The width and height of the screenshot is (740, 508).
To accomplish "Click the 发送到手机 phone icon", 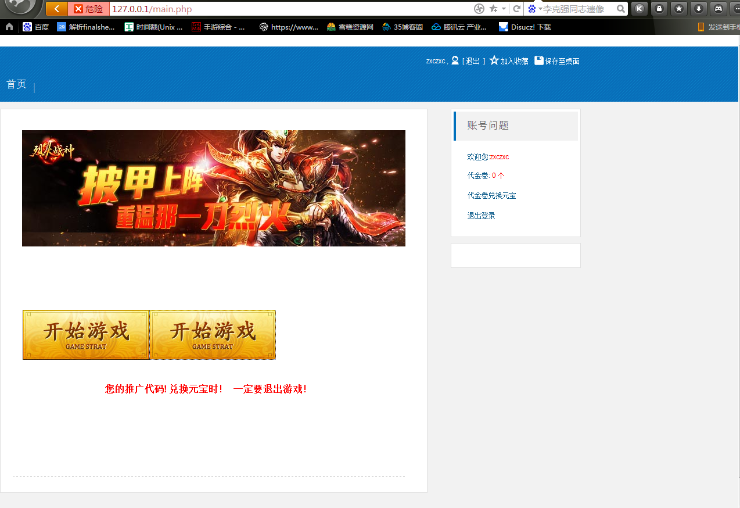I will [701, 27].
